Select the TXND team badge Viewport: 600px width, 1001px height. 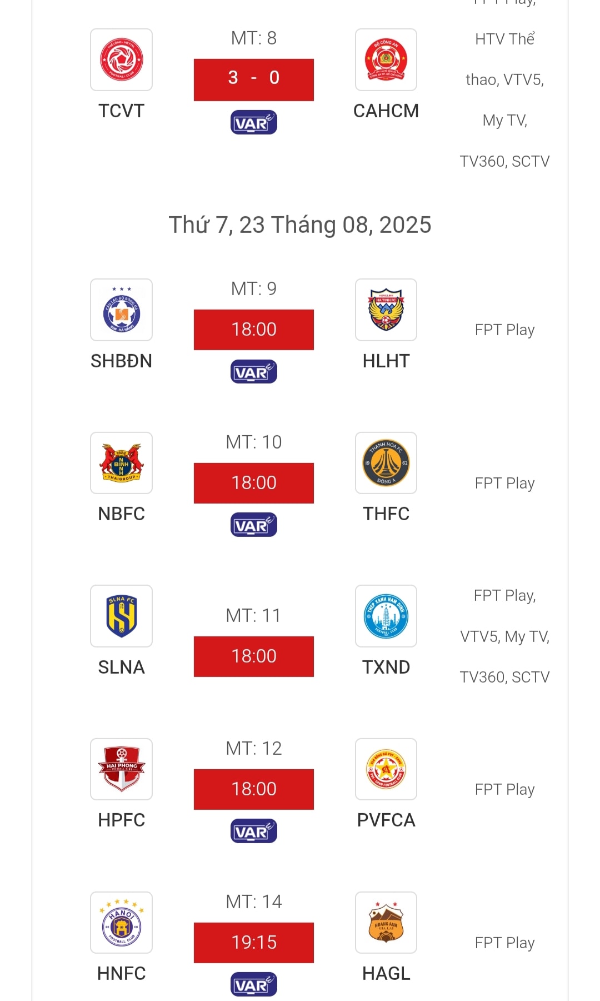click(386, 616)
